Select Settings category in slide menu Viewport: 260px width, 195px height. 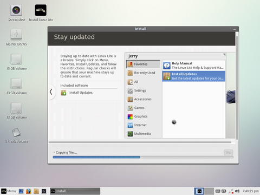[x=143, y=90]
